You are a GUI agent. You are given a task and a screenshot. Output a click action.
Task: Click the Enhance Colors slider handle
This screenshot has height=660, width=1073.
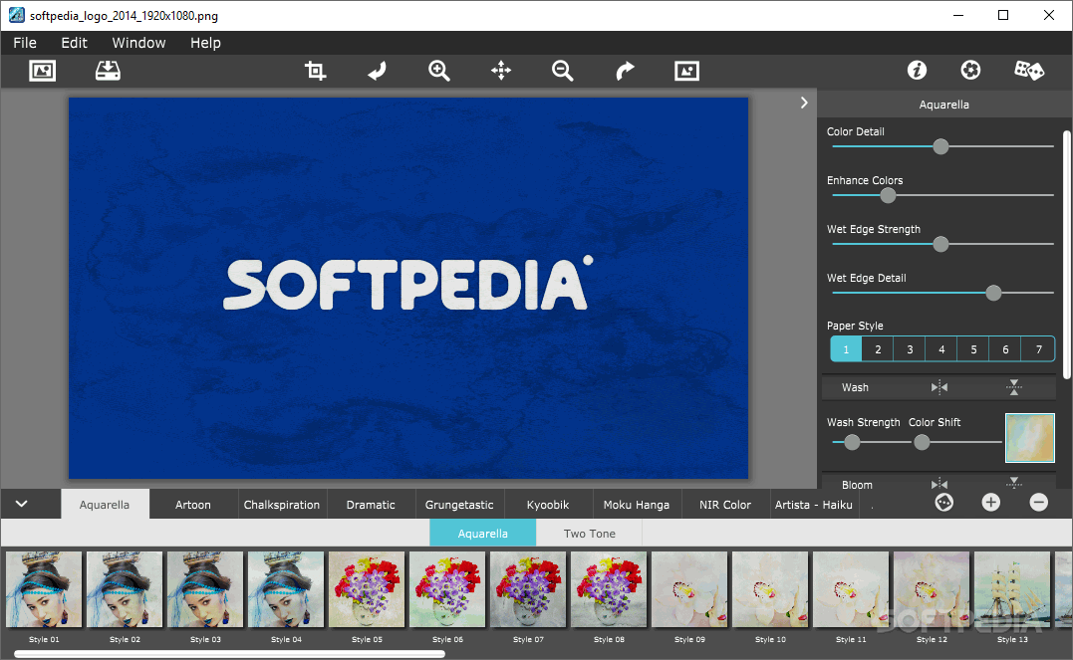pyautogui.click(x=889, y=195)
